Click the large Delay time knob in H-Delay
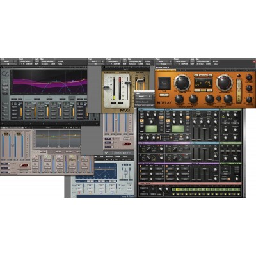The image size is (256, 256). tap(182, 83)
